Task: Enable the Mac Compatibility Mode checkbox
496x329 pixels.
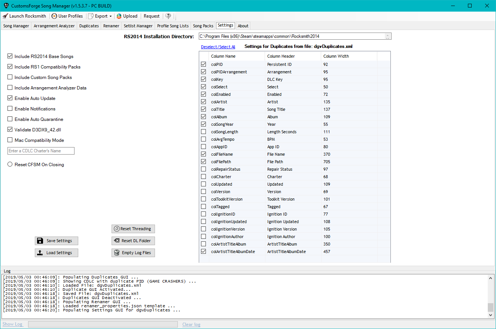Action: pos(9,140)
